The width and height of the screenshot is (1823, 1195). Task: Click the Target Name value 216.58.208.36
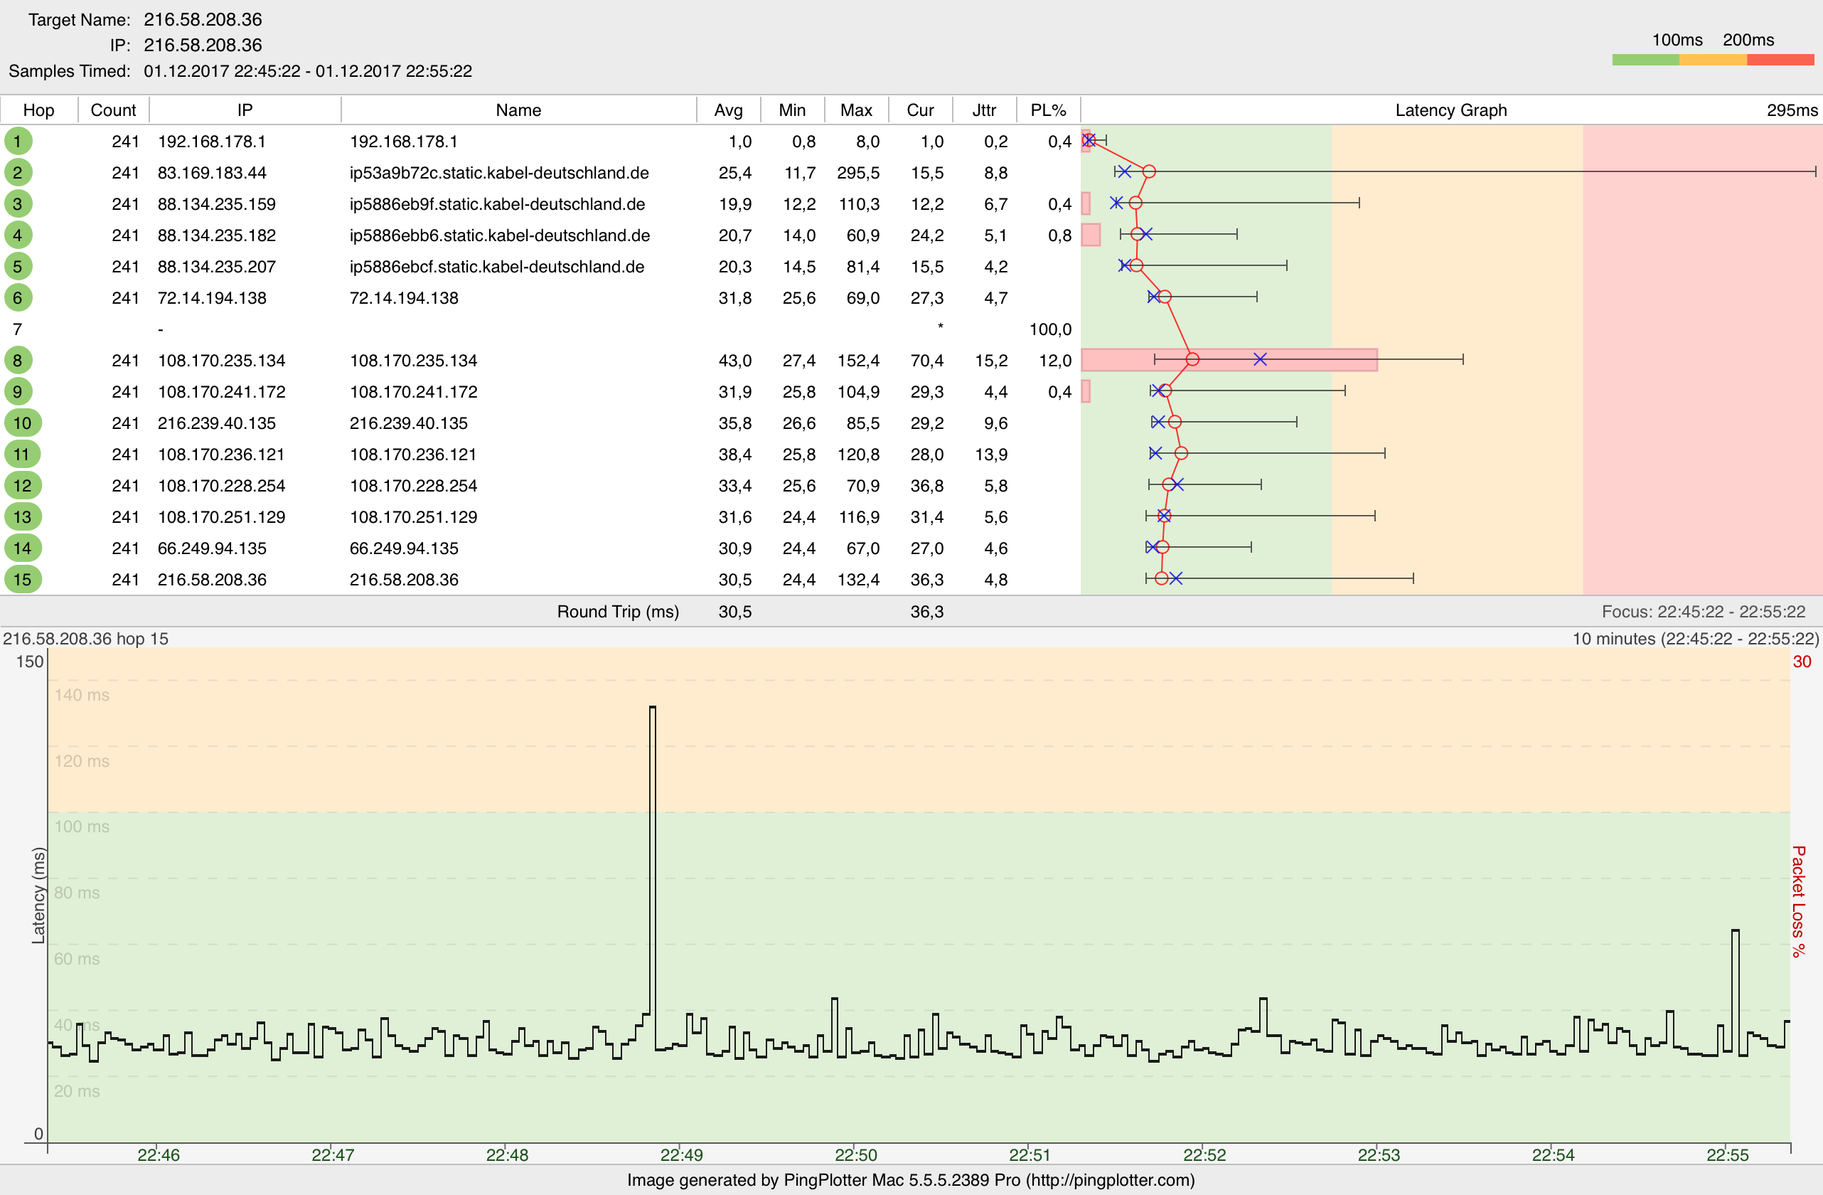(x=203, y=19)
